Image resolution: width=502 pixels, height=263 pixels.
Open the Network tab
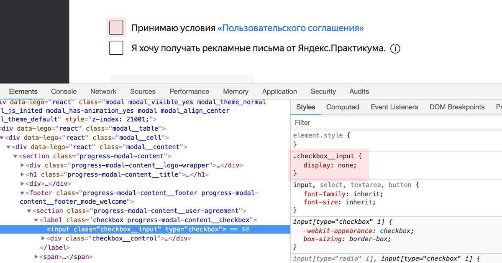[103, 91]
